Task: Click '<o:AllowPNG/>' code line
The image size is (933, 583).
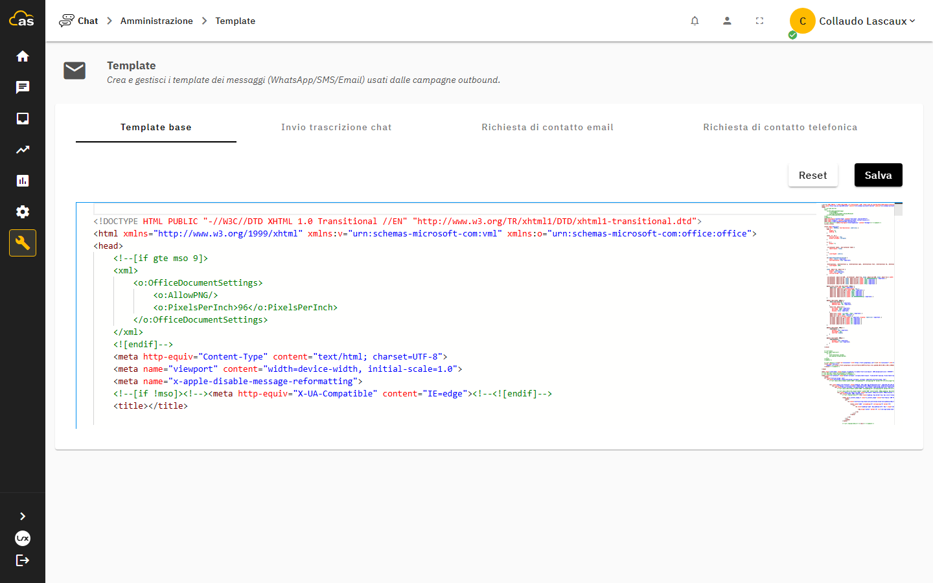Action: coord(185,295)
